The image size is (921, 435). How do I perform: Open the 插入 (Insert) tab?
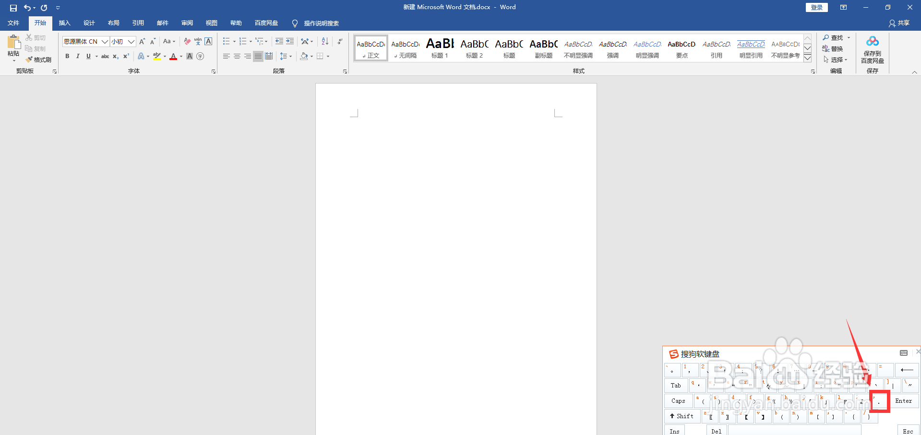point(64,23)
